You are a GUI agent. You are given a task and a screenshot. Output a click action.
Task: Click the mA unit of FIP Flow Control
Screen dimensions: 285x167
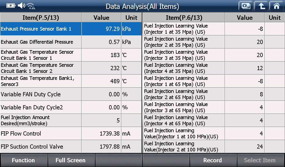pos(131,133)
